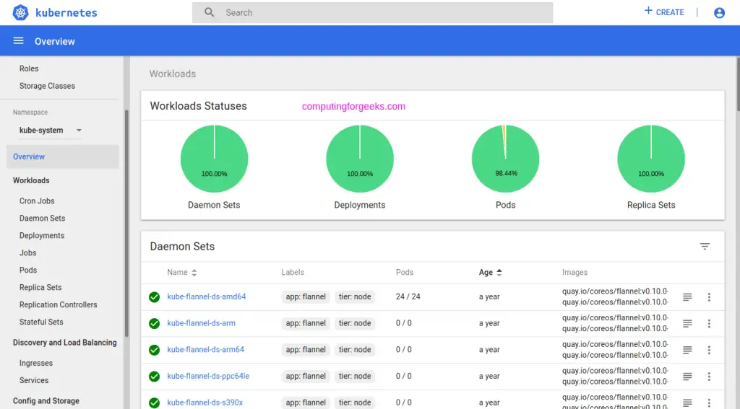
Task: Focus the Search input field
Action: tap(372, 13)
